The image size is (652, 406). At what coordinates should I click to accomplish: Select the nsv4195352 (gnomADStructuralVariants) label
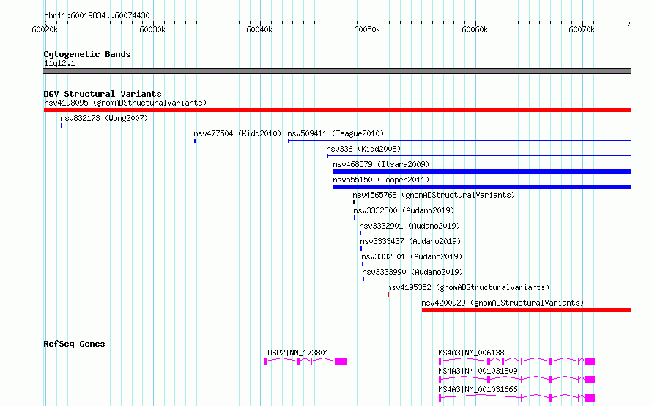[468, 287]
